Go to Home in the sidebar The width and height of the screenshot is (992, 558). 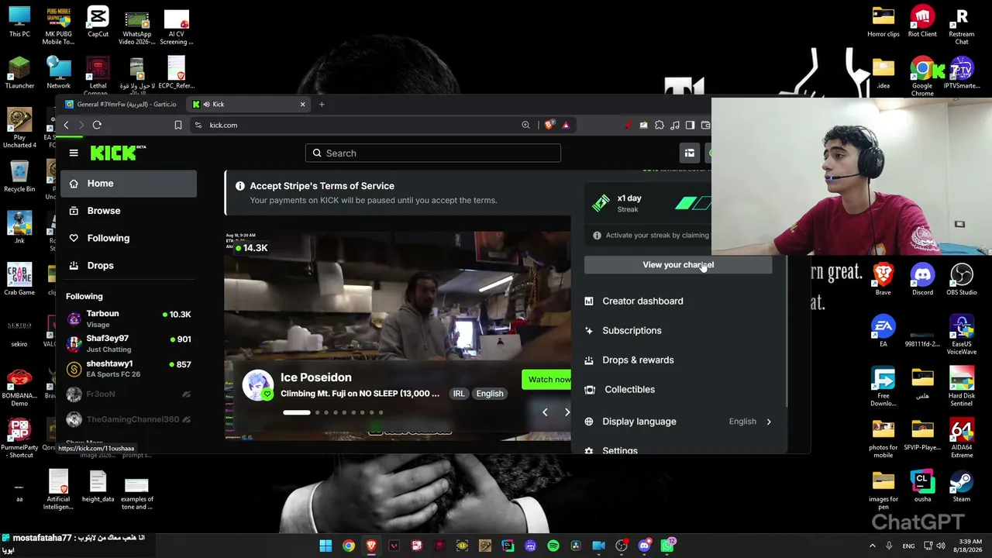tap(129, 184)
